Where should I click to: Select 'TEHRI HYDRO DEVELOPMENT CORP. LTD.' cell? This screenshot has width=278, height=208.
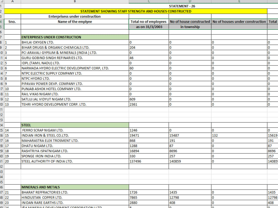point(75,104)
